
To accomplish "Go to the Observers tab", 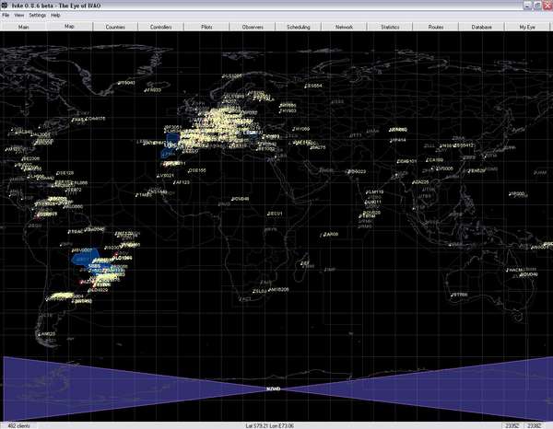I will click(252, 28).
